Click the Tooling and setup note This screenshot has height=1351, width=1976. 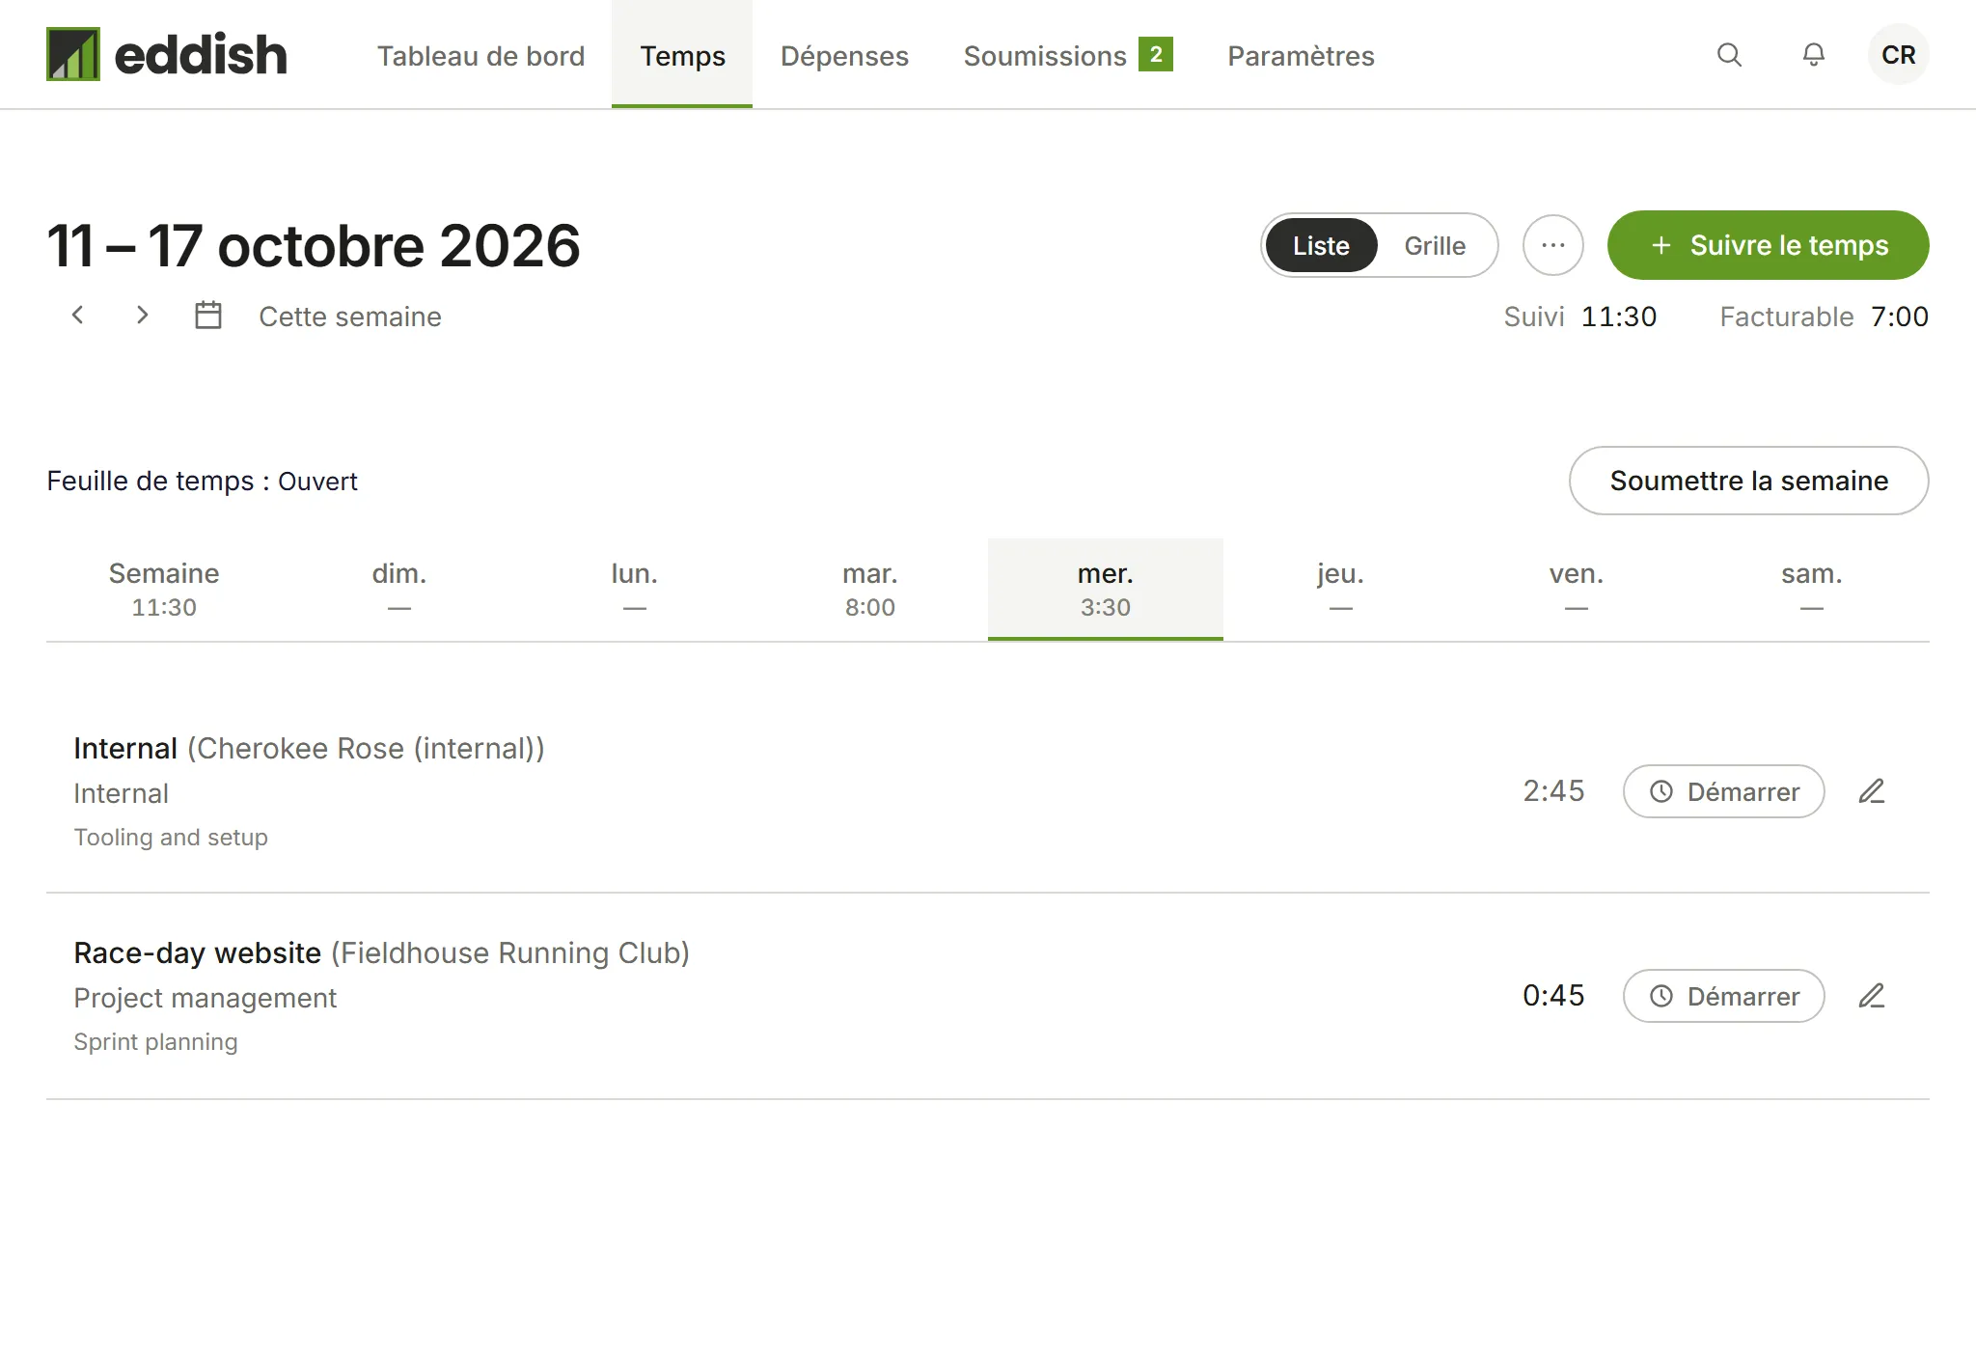pos(171,837)
